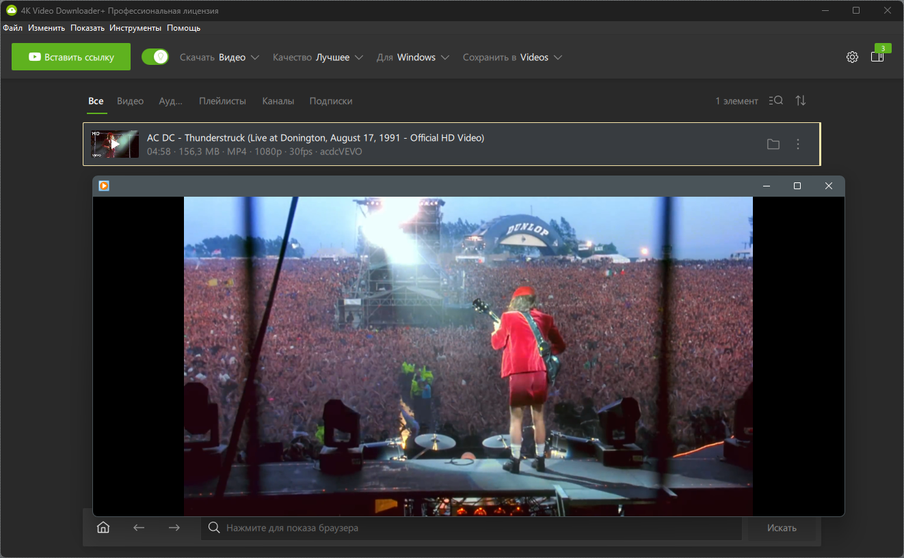Maximize the video player window
The height and width of the screenshot is (558, 904).
797,186
